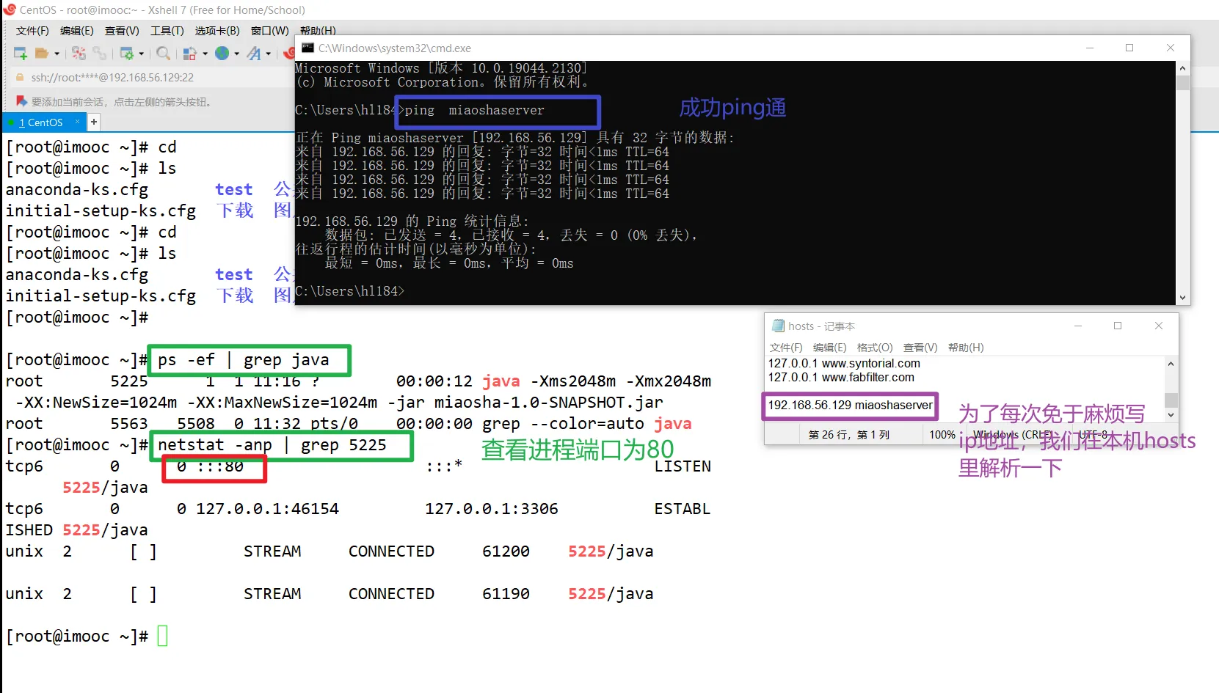
Task: Close the CentOS session tab
Action: (x=78, y=122)
